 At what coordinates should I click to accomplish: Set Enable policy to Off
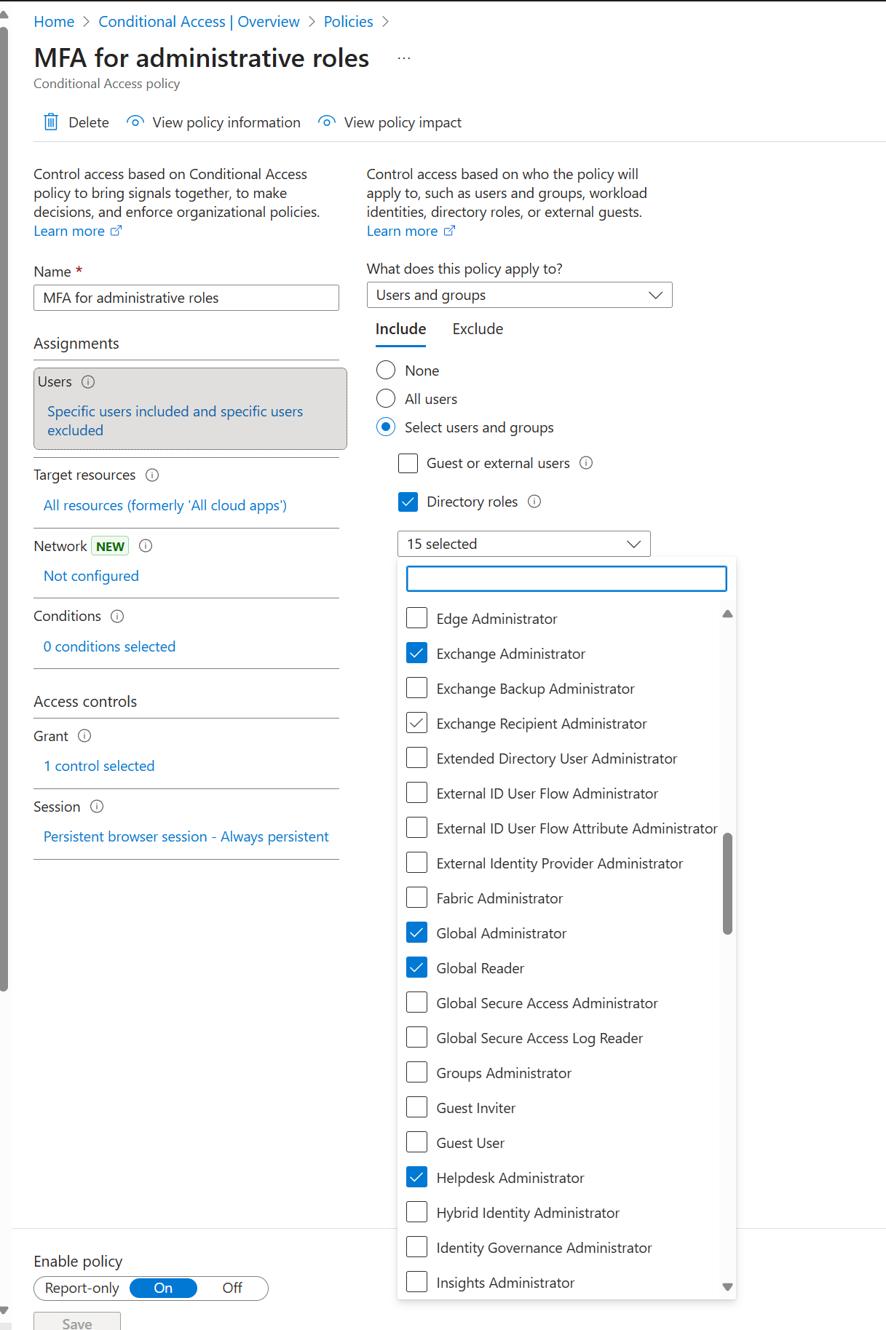232,1288
